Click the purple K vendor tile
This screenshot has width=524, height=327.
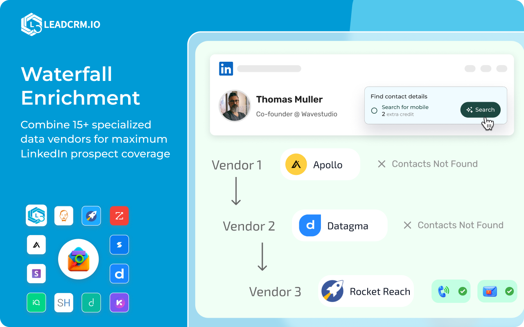(x=119, y=303)
